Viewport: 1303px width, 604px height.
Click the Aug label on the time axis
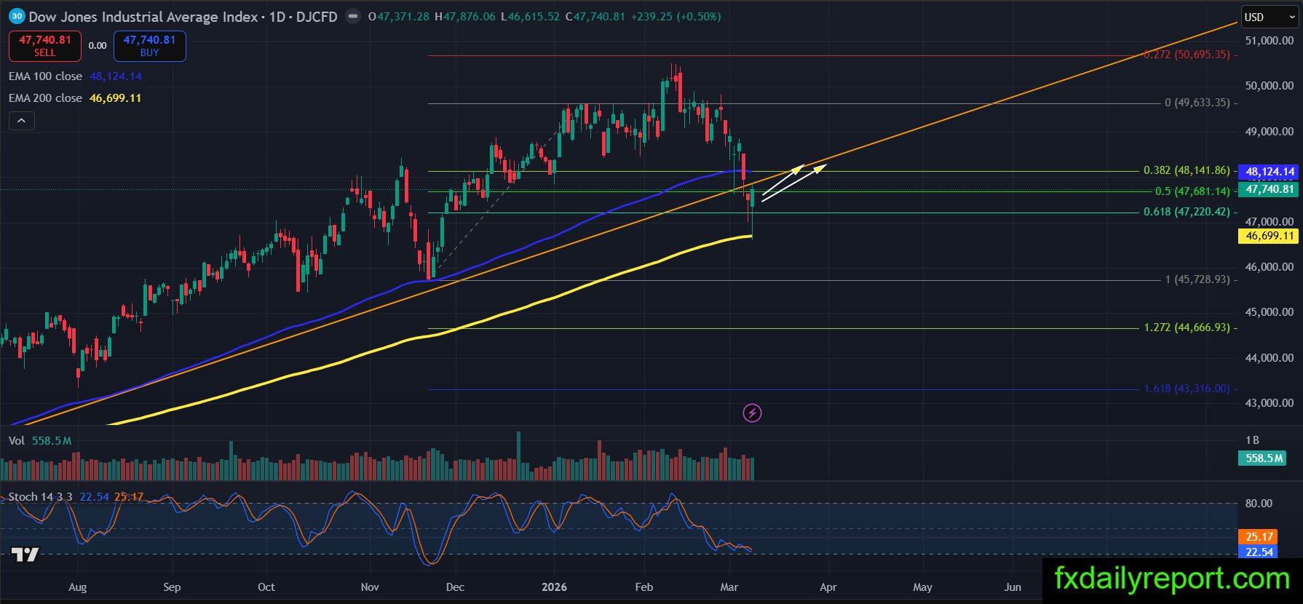77,587
